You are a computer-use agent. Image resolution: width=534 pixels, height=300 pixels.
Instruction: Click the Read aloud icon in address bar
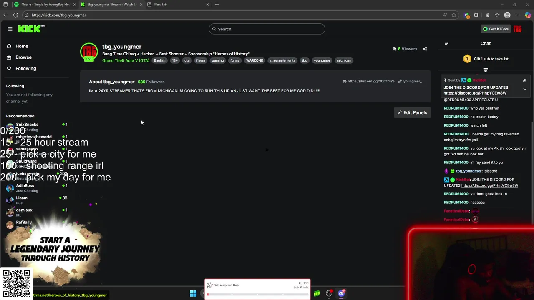pyautogui.click(x=445, y=15)
